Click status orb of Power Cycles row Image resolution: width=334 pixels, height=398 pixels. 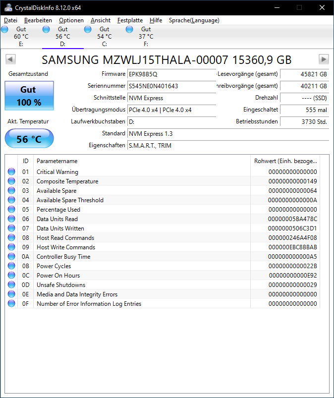point(11,266)
